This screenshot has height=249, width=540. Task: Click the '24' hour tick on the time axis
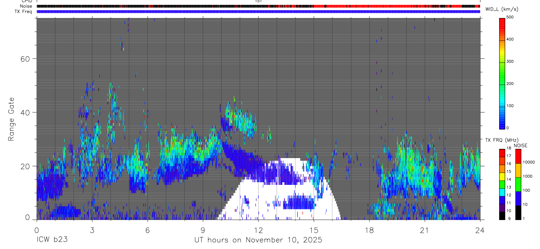(x=480, y=230)
